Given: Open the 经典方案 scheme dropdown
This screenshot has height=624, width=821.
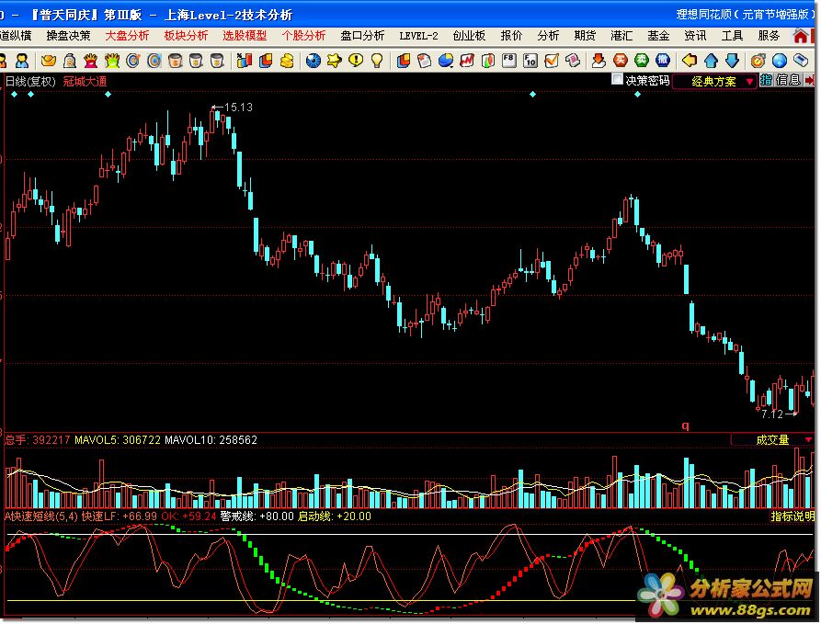Looking at the screenshot, I should click(714, 82).
